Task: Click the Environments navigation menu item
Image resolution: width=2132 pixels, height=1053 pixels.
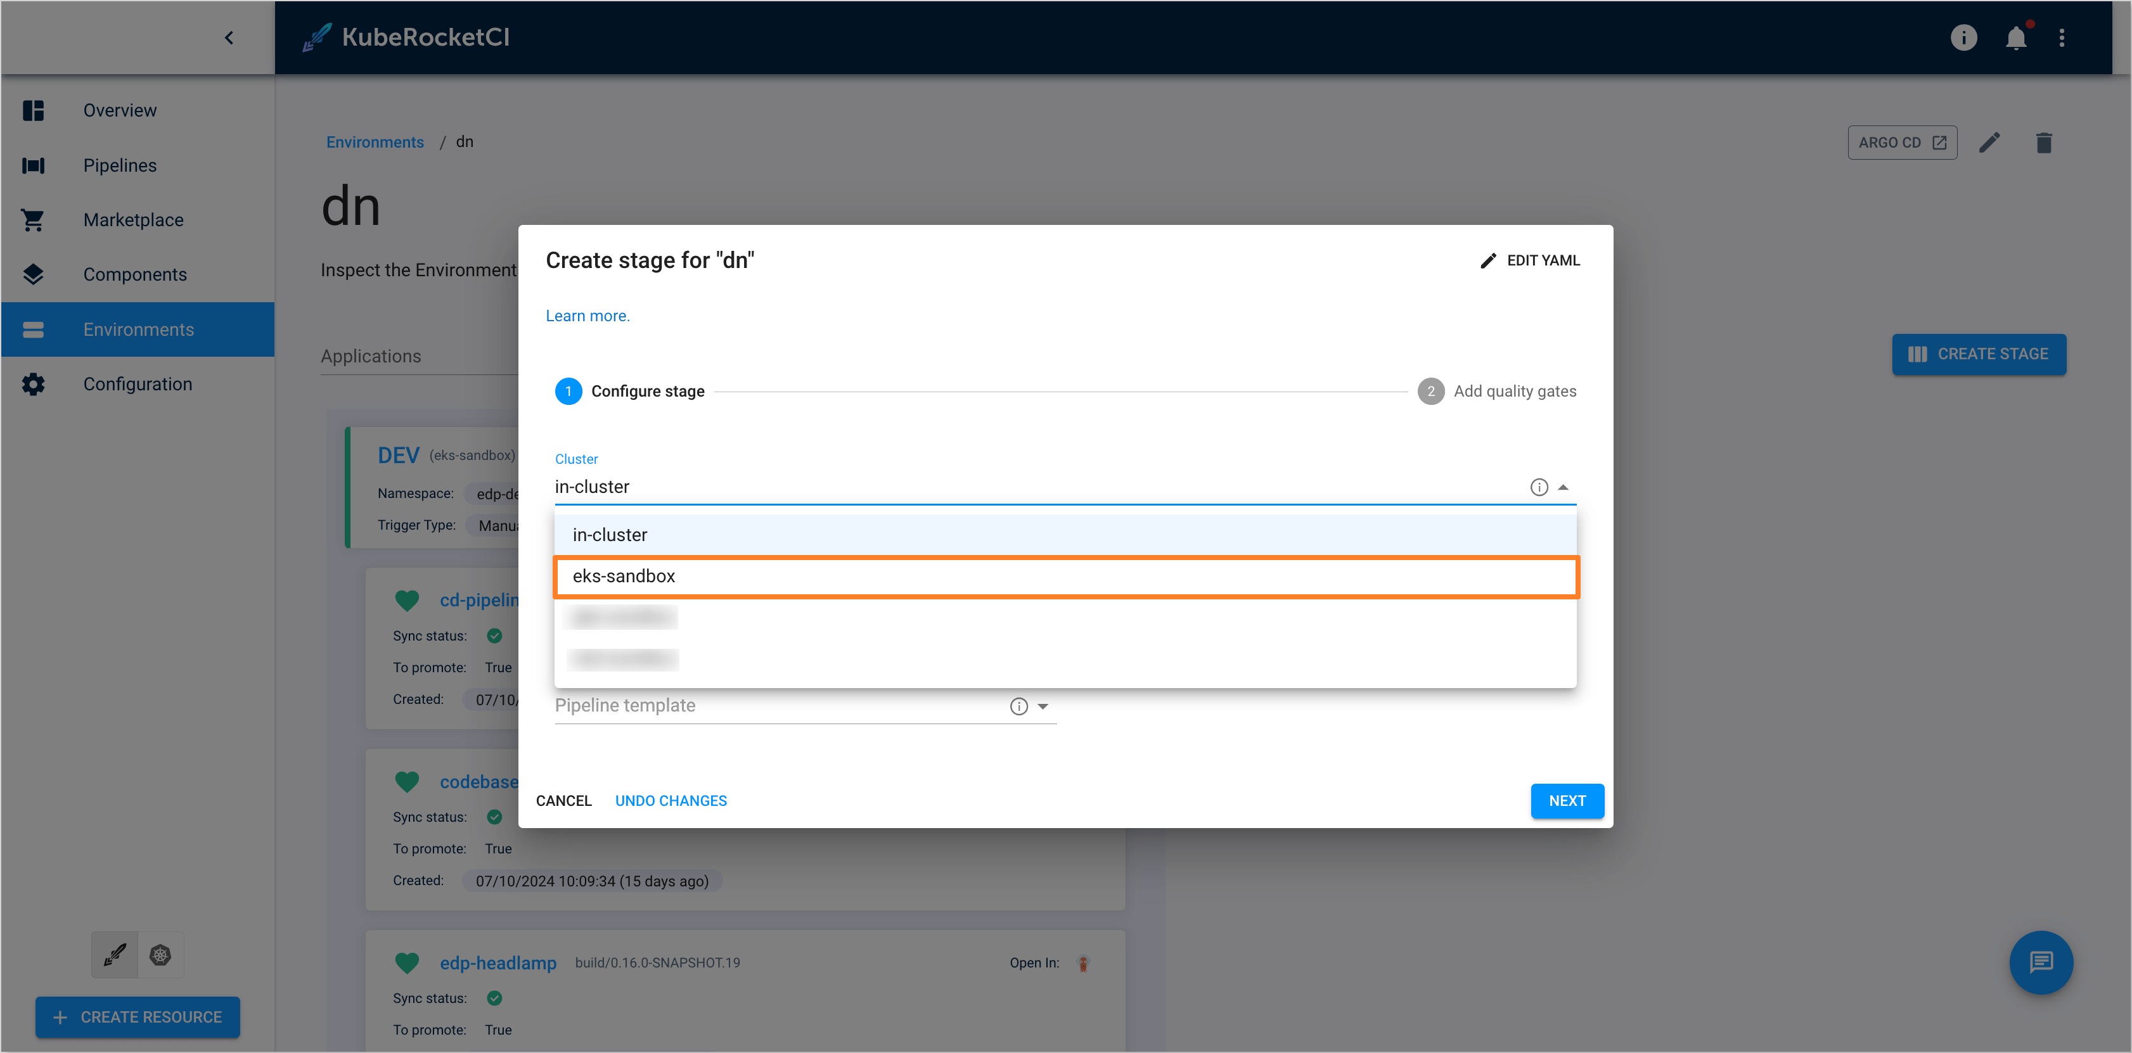Action: 138,329
